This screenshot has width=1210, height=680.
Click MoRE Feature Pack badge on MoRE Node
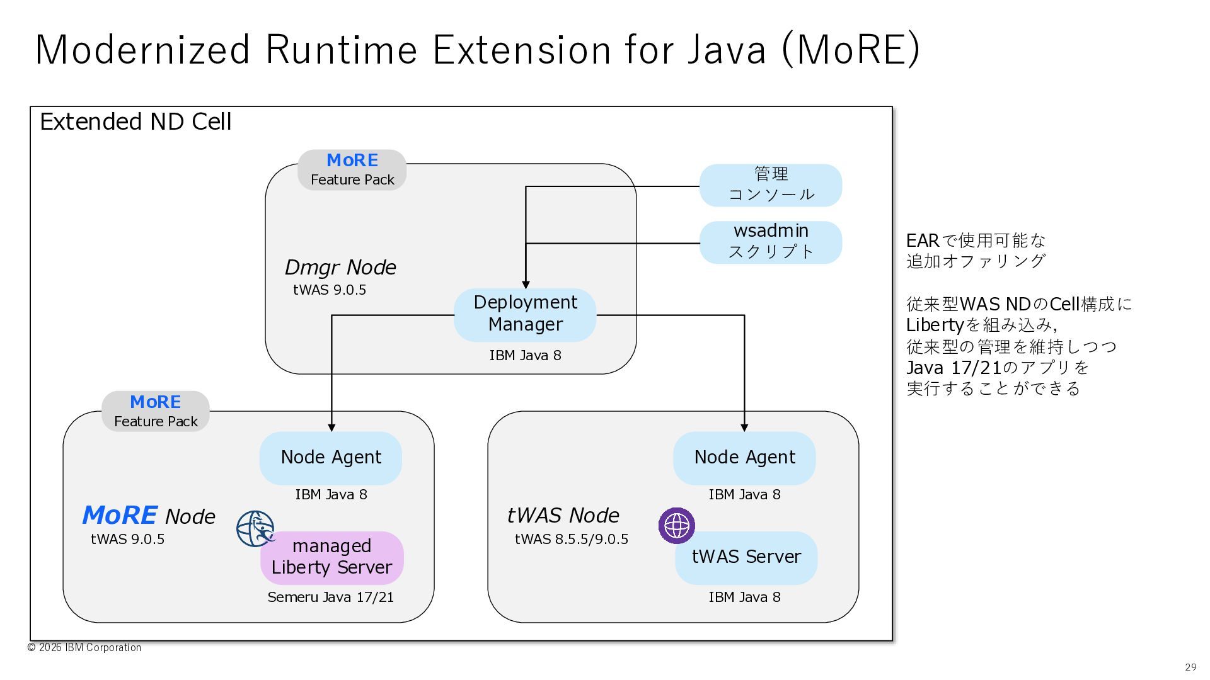click(x=156, y=411)
